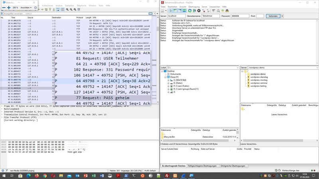This screenshot has width=319, height=179.
Task: Toggle FileZilla local directory tree view
Action: point(175,11)
